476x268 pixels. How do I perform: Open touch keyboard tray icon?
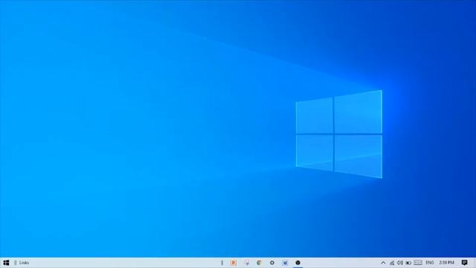pos(418,263)
